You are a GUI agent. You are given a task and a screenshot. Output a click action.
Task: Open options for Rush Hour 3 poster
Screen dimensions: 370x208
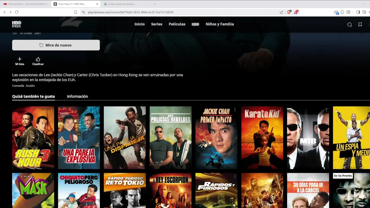point(51,110)
